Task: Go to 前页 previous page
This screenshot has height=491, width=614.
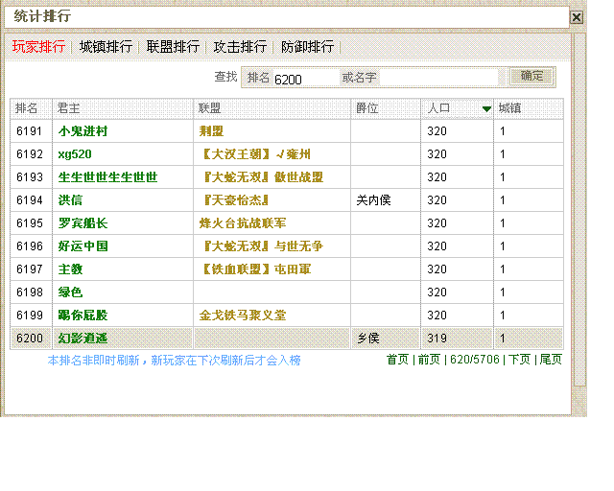Action: (428, 360)
